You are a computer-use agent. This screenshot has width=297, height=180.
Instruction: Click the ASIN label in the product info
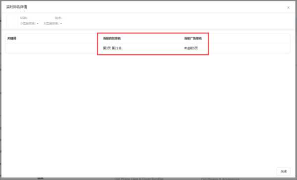[x=24, y=18]
